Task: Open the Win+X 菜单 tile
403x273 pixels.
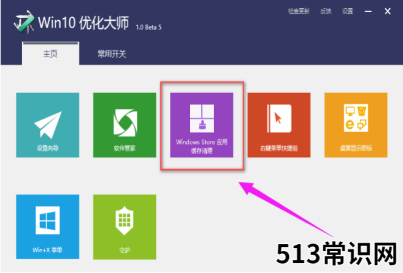Action: click(47, 227)
